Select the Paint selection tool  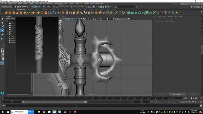(2, 26)
